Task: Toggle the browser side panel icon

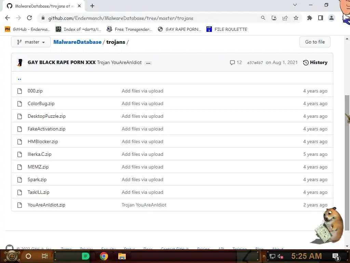Action: [321, 18]
